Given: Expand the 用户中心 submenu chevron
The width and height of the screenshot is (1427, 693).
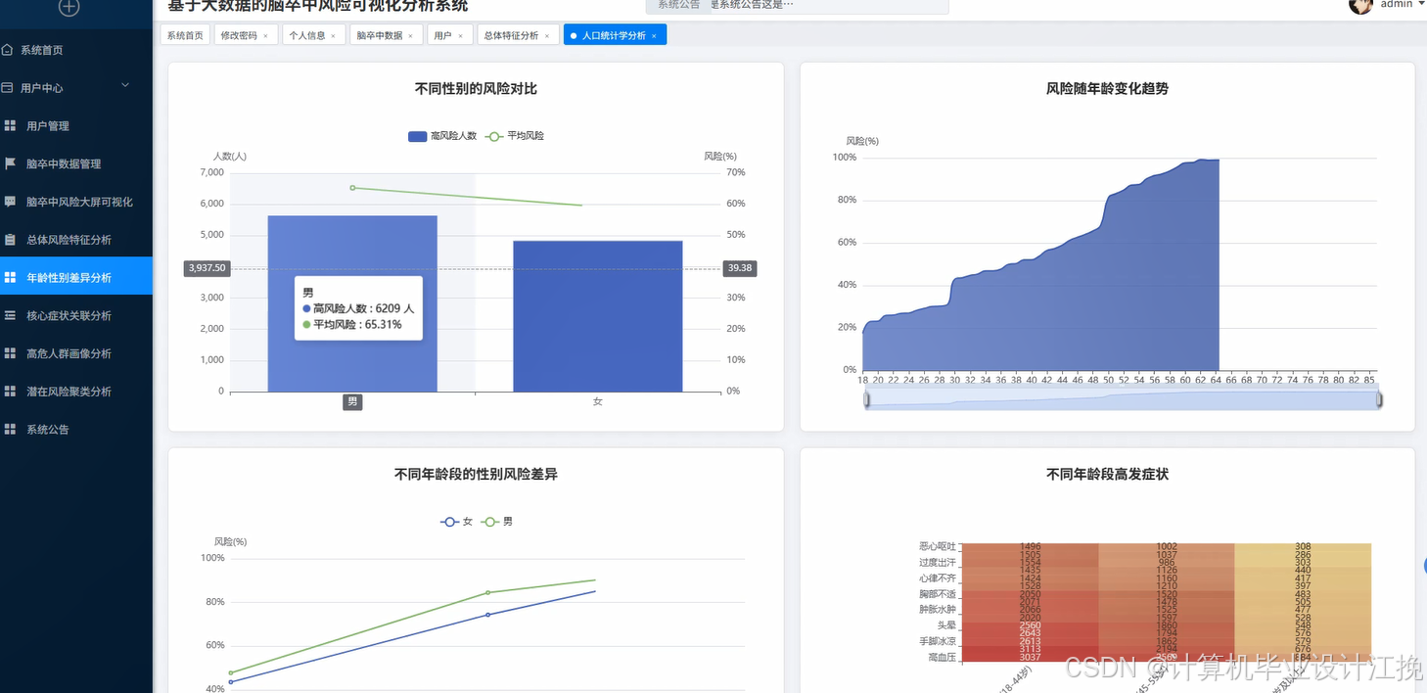Looking at the screenshot, I should click(125, 86).
